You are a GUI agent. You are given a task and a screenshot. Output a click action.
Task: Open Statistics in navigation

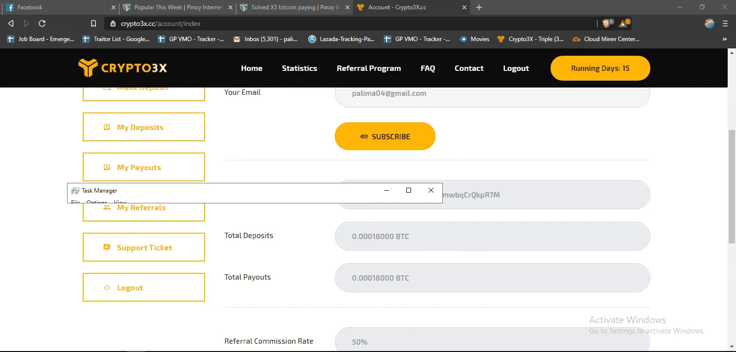299,68
